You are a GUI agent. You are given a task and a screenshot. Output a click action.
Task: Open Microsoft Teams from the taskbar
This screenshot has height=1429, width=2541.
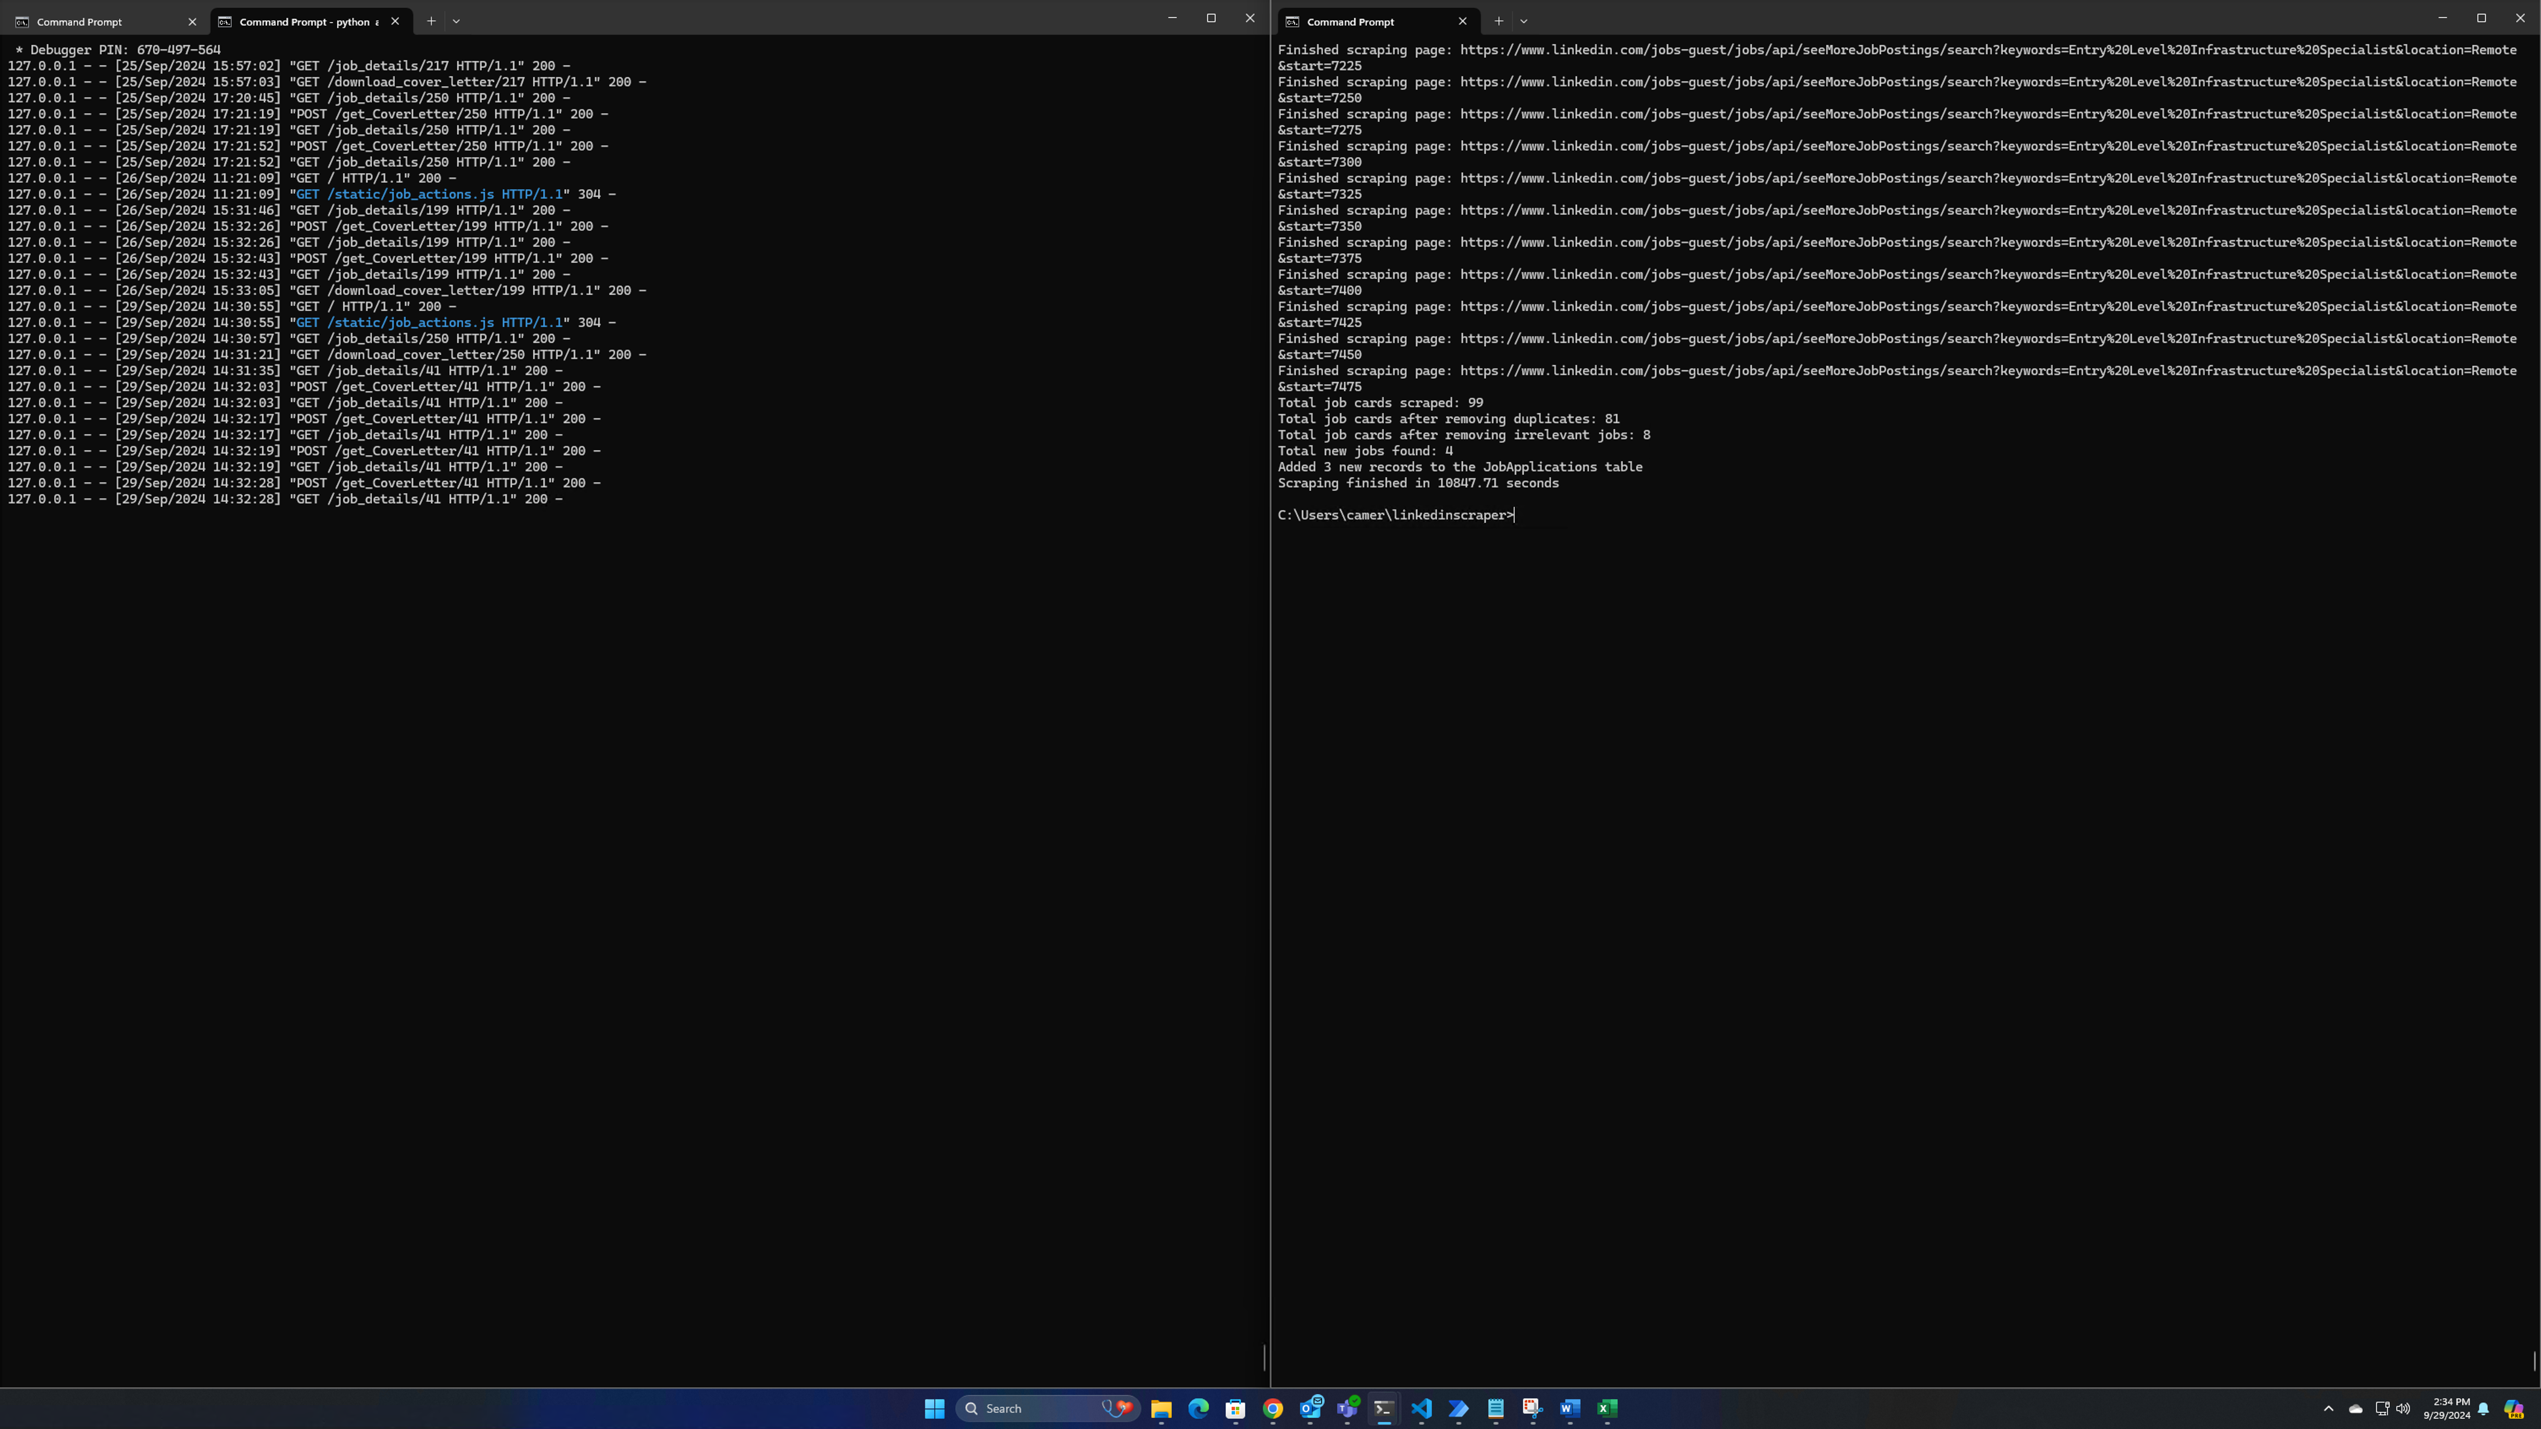click(x=1347, y=1408)
